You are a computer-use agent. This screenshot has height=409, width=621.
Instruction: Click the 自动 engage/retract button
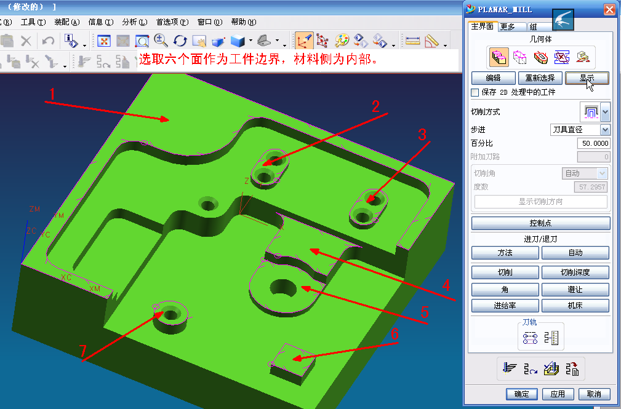pyautogui.click(x=575, y=253)
